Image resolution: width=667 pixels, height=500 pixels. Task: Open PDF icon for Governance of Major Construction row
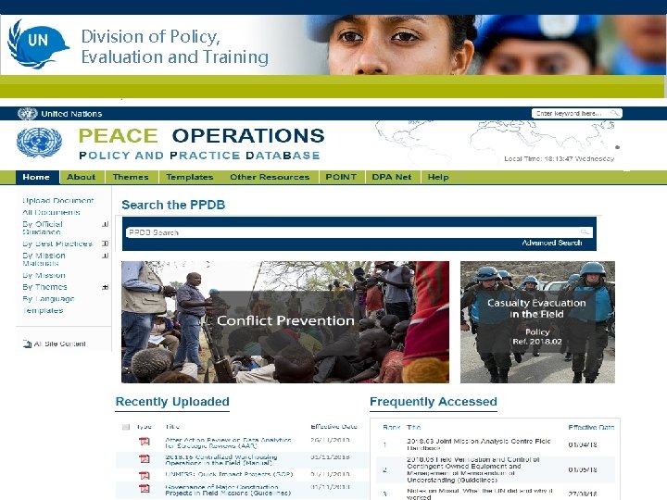pos(145,488)
